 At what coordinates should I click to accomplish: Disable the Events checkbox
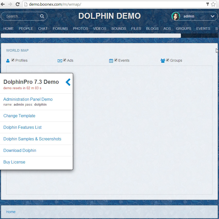pyautogui.click(x=116, y=60)
